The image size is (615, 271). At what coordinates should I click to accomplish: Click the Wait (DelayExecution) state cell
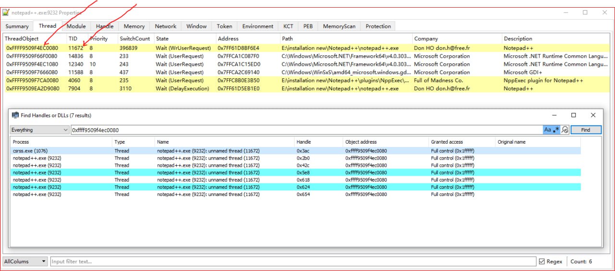coord(182,89)
